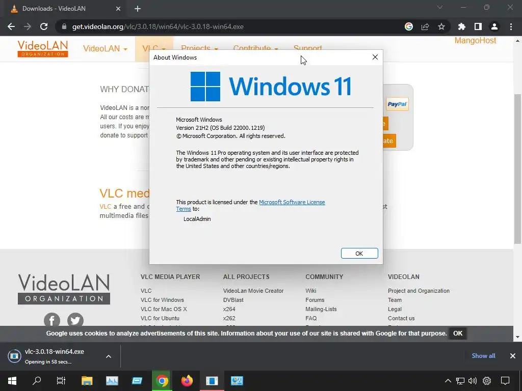Open the Contact us link
This screenshot has height=391, width=522.
tap(401, 318)
